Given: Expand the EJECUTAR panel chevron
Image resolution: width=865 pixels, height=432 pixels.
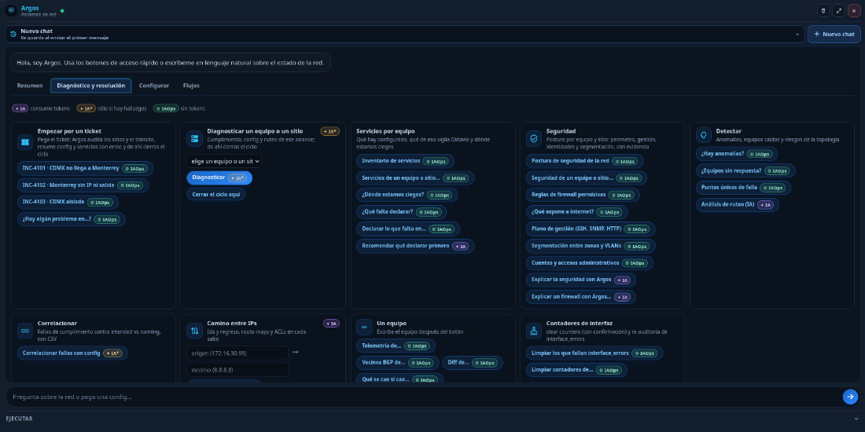Looking at the screenshot, I should click(856, 419).
